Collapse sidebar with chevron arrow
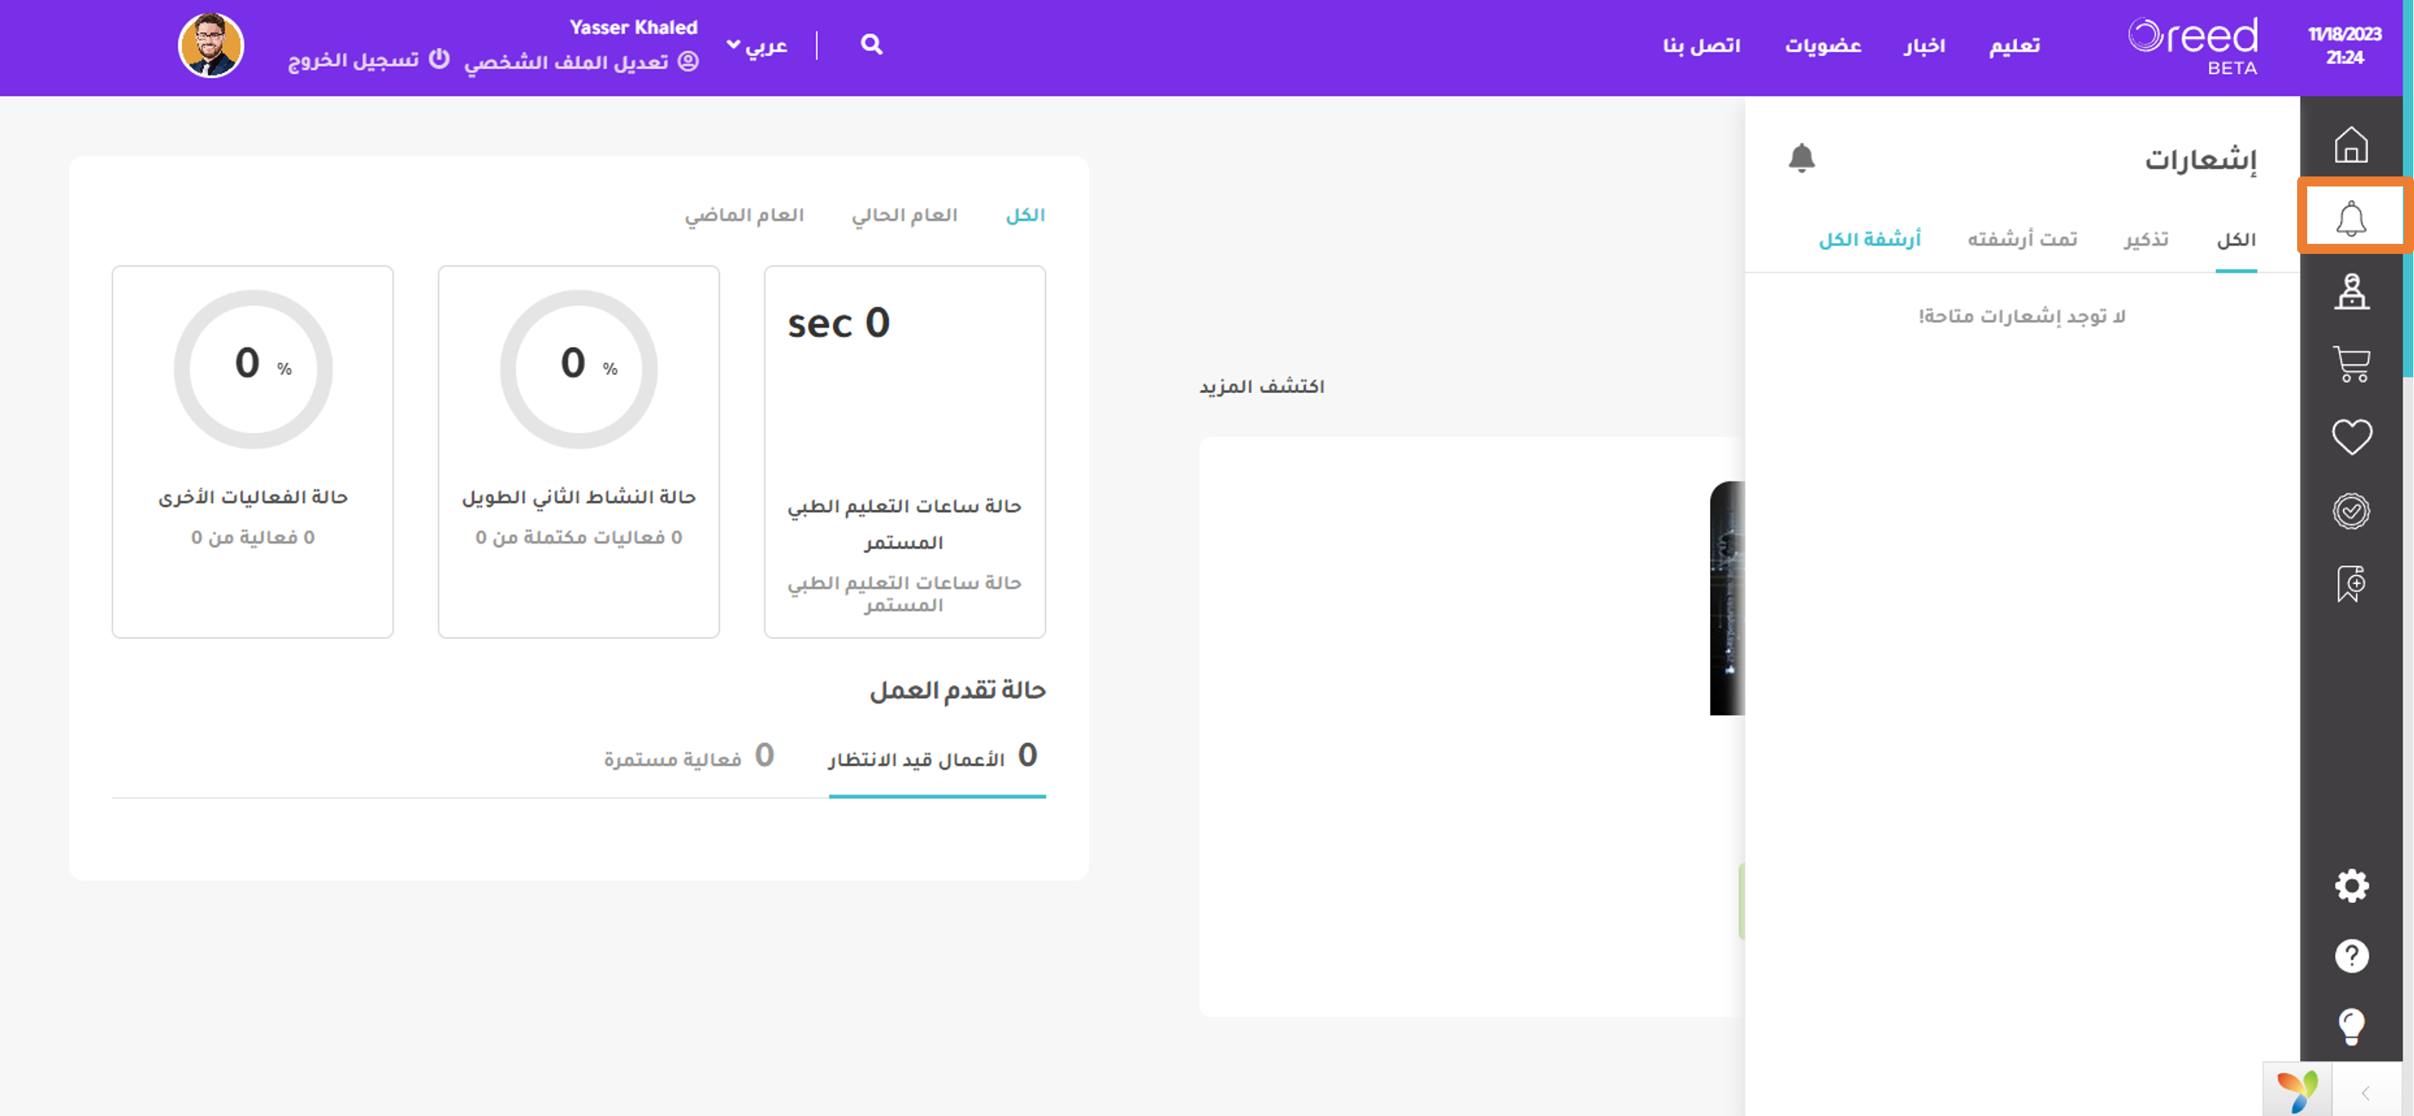 coord(2365,1092)
